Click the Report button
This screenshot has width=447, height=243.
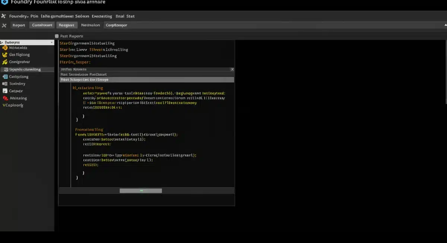pos(19,25)
